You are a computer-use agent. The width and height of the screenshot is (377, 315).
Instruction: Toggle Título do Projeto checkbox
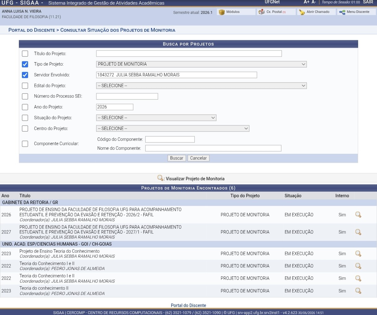(25, 54)
